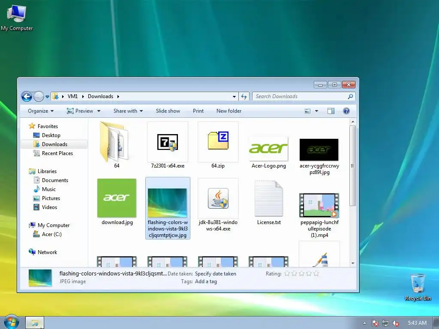
Task: Go back with the Back arrow button
Action: pyautogui.click(x=27, y=96)
